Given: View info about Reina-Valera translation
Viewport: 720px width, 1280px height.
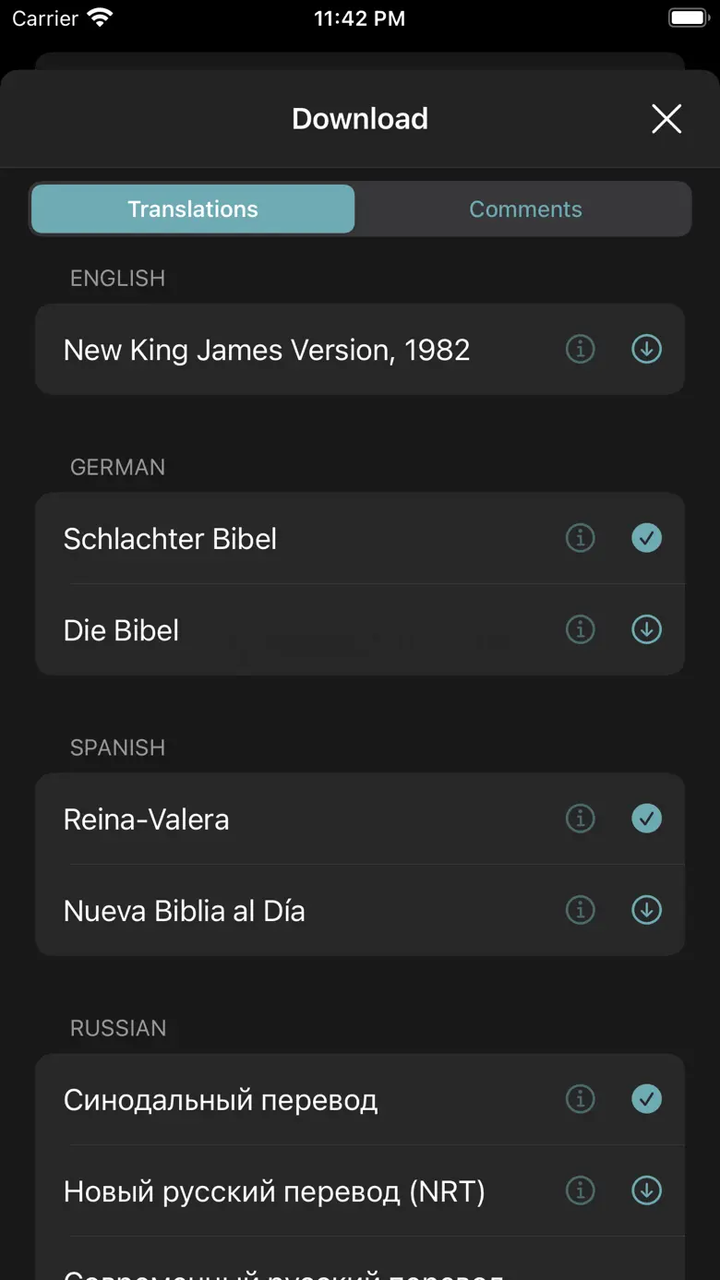Looking at the screenshot, I should coord(580,819).
